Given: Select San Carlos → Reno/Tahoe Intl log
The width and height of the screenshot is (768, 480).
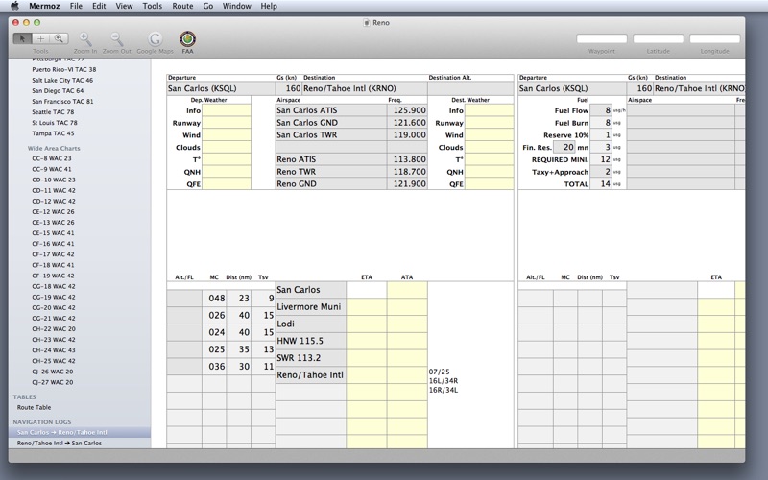Looking at the screenshot, I should coord(61,433).
